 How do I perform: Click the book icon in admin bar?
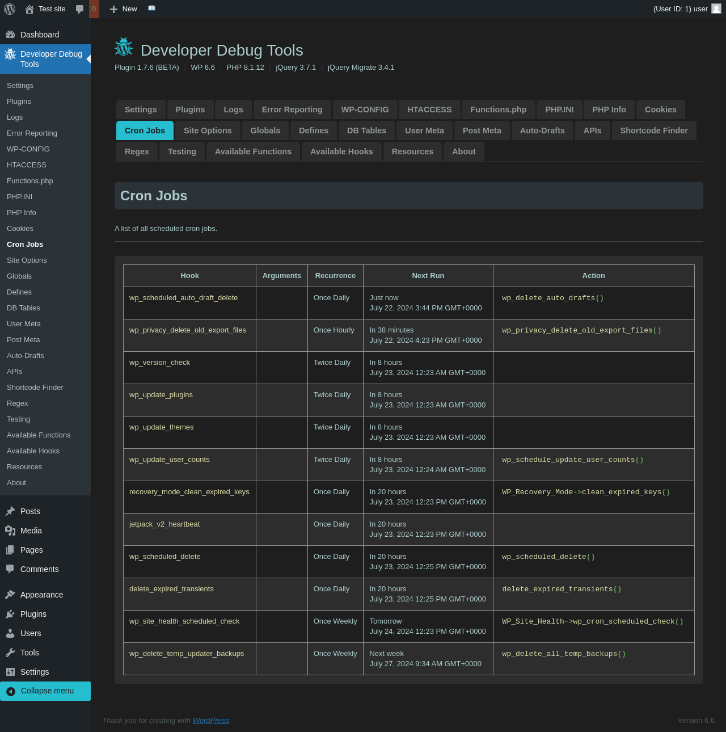[x=151, y=9]
